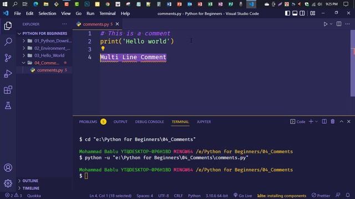The height and width of the screenshot is (199, 355).
Task: Click the feedback icon in status bar
Action: [x=338, y=195]
